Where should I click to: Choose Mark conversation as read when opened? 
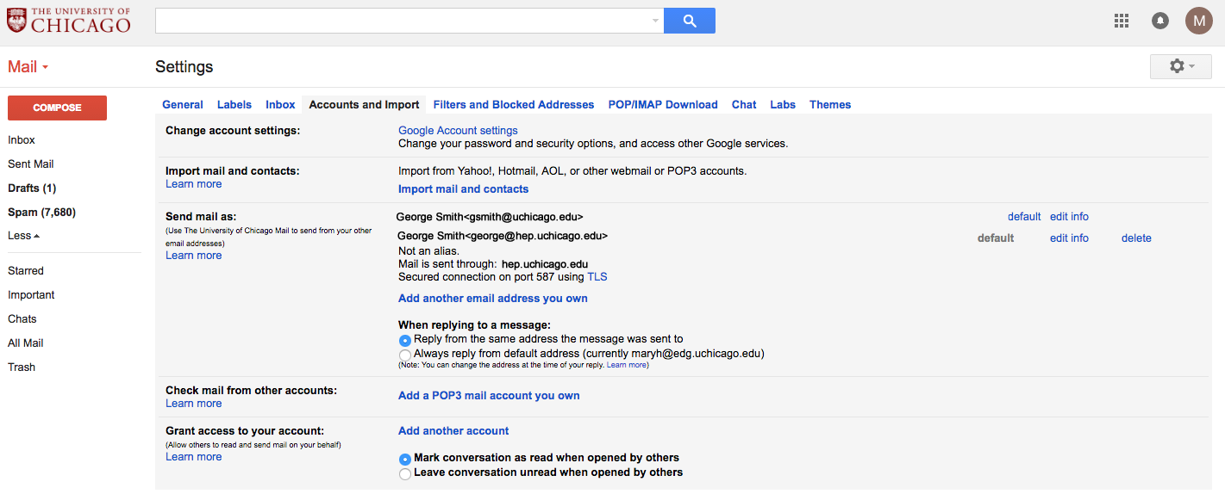pyautogui.click(x=405, y=459)
